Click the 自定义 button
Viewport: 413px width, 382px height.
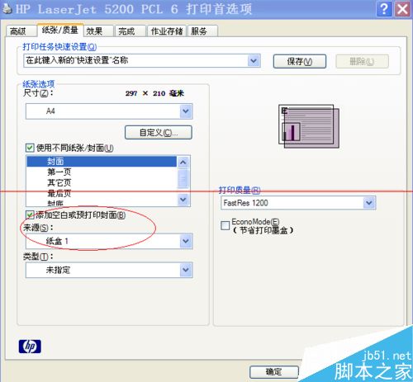pos(159,133)
